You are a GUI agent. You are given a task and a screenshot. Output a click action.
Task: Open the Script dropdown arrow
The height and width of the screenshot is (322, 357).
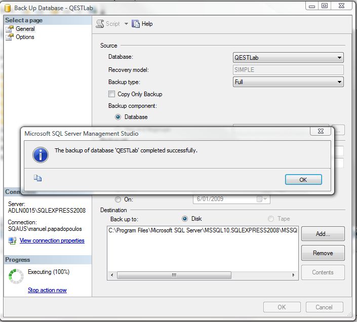(126, 24)
